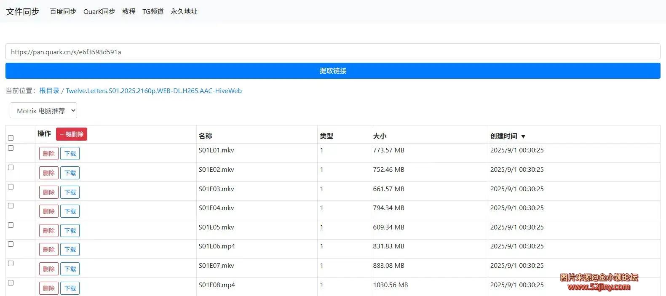The height and width of the screenshot is (296, 666).
Task: Focus the Quark share URL input field
Action: [333, 52]
